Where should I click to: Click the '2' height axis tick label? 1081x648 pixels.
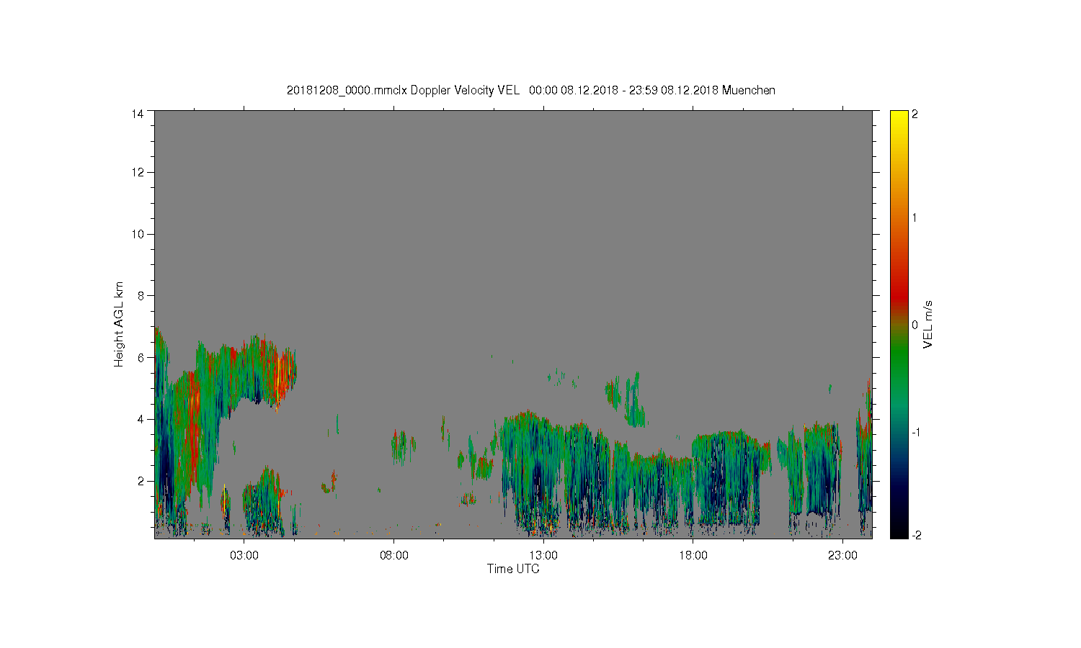(x=141, y=481)
